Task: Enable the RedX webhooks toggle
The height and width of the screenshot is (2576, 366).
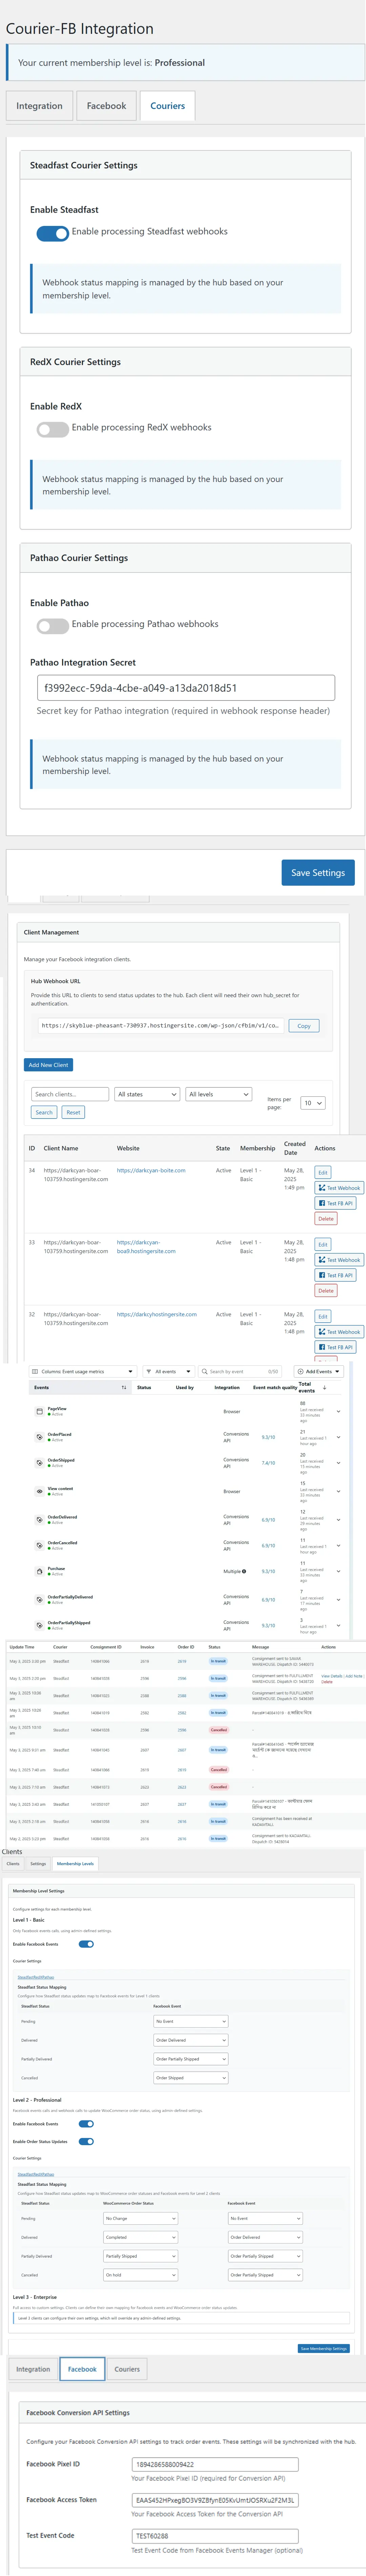Action: 53,429
